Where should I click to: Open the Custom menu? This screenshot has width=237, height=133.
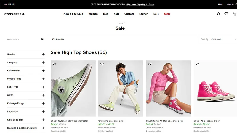pyautogui.click(x=129, y=14)
